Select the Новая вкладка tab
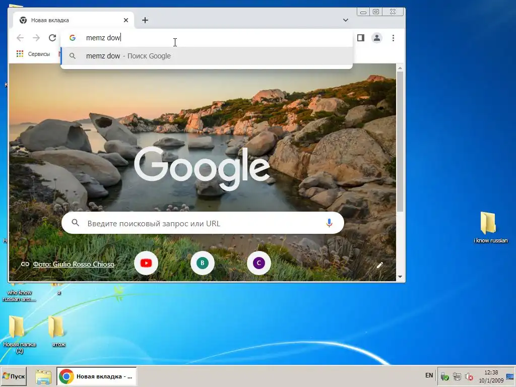516x387 pixels. tap(74, 20)
